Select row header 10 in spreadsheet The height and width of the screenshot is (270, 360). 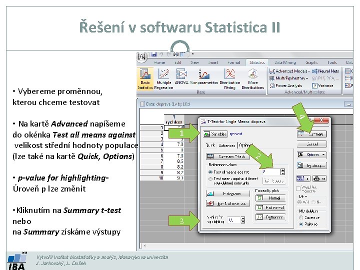click(x=152, y=178)
